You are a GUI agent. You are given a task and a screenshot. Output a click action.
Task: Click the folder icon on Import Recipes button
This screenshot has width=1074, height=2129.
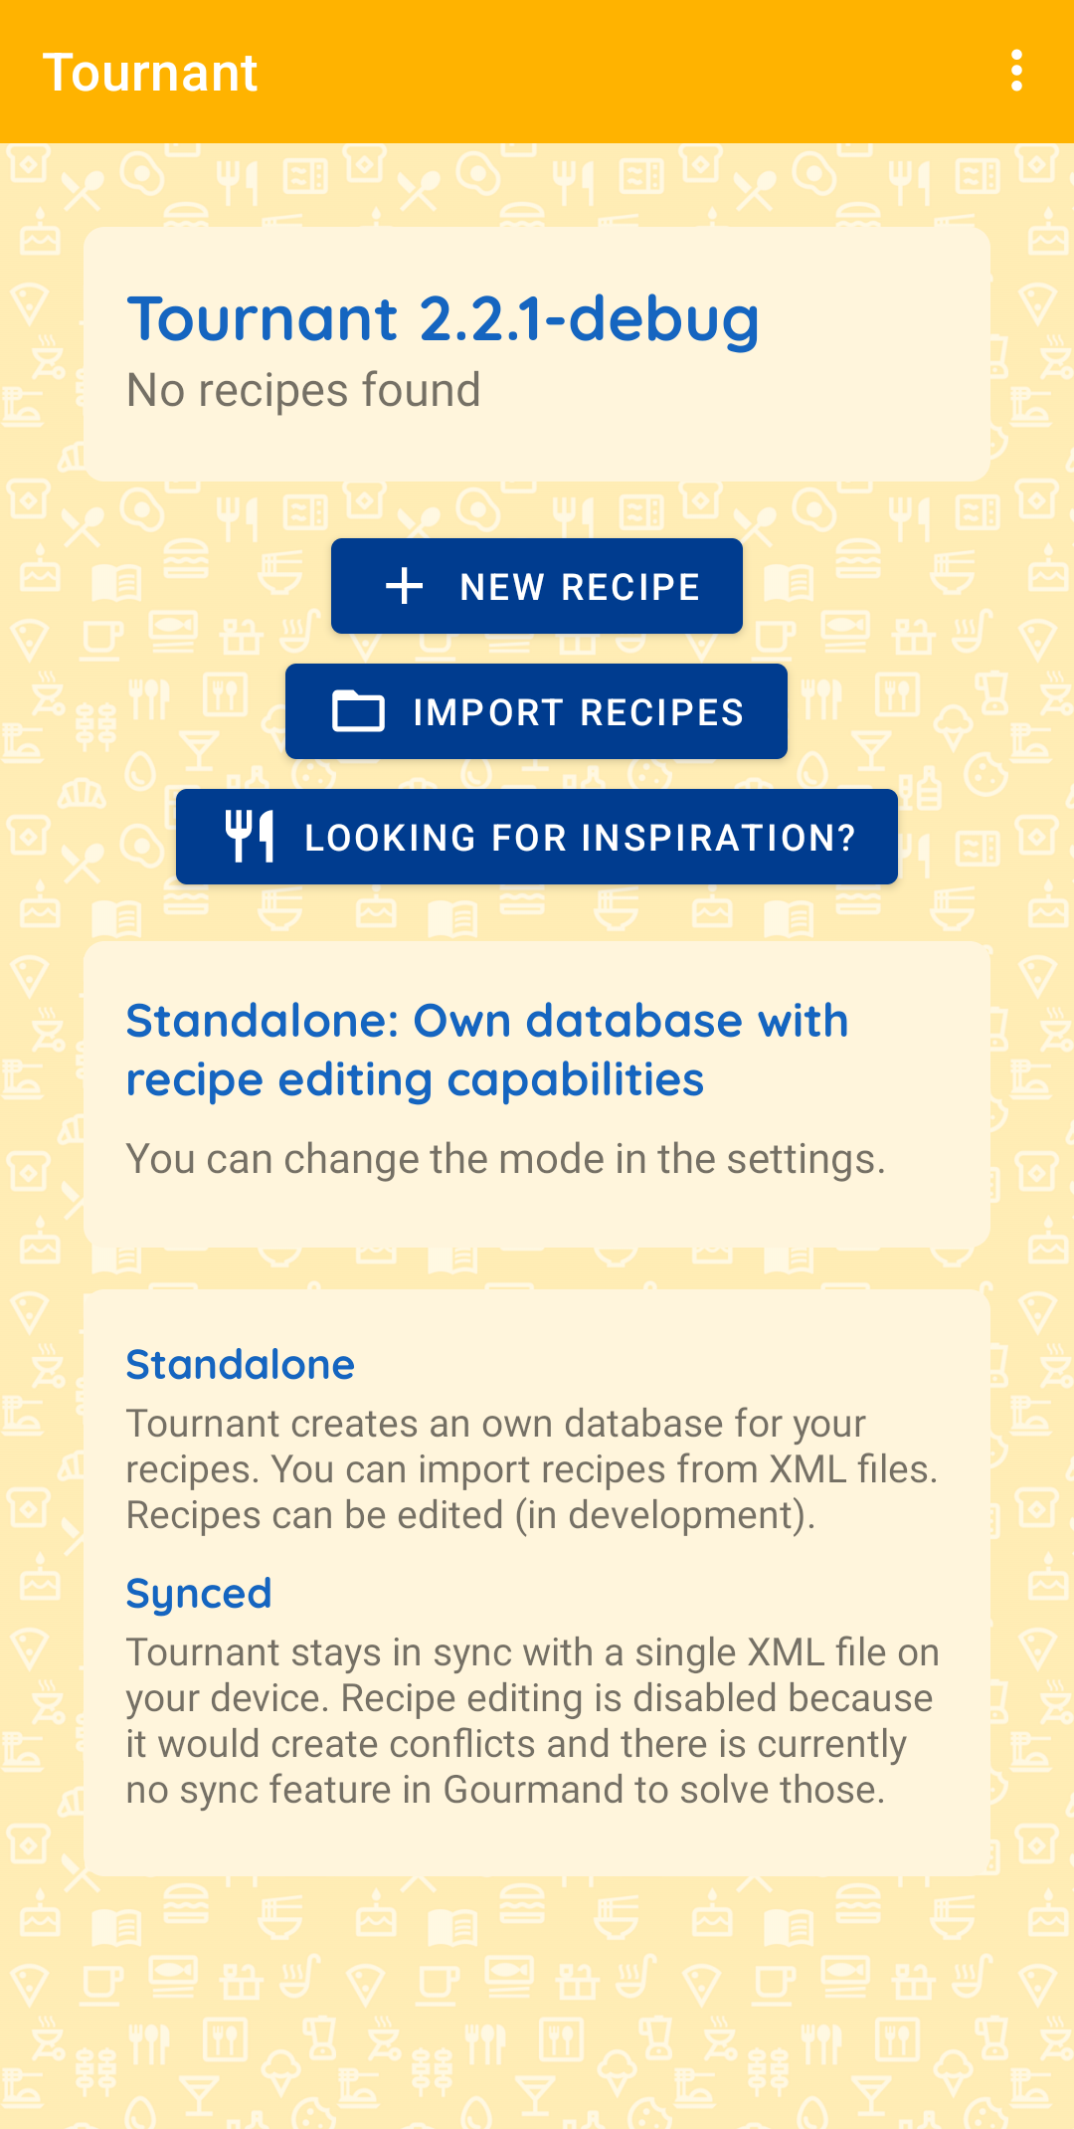pyautogui.click(x=360, y=711)
